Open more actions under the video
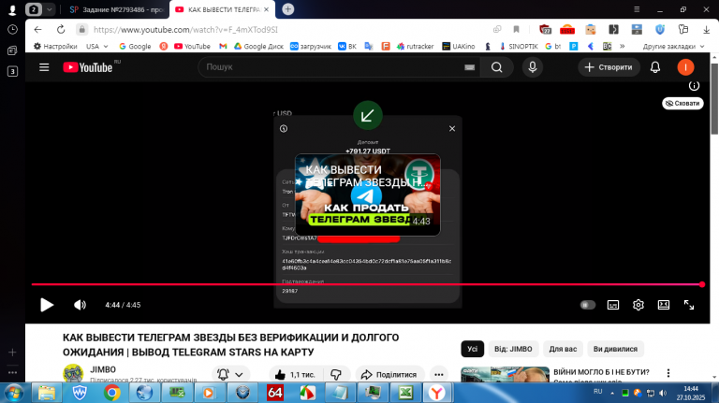The height and width of the screenshot is (403, 719). click(439, 375)
